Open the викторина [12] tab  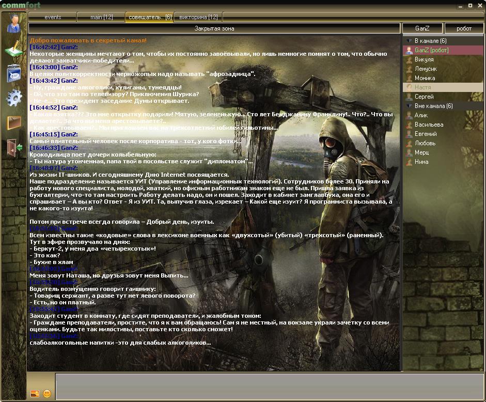[198, 17]
